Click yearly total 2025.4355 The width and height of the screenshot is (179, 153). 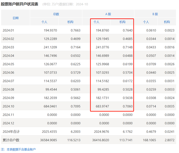tap(49, 132)
